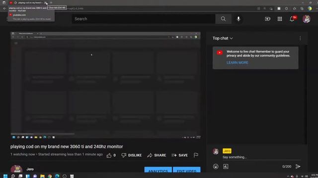Mute the tab using the speaker icon
Viewport: 318px width, 178px height.
15,2
